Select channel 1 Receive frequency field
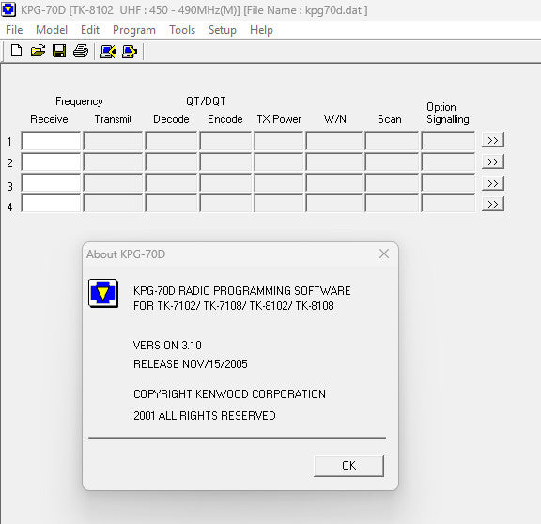541x524 pixels. (x=51, y=141)
